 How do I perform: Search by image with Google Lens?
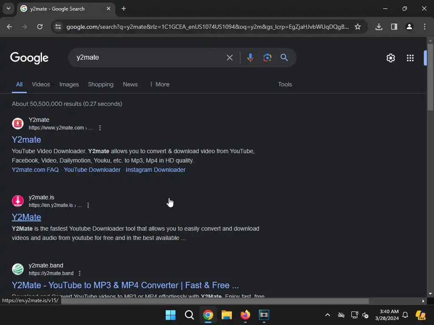(267, 58)
